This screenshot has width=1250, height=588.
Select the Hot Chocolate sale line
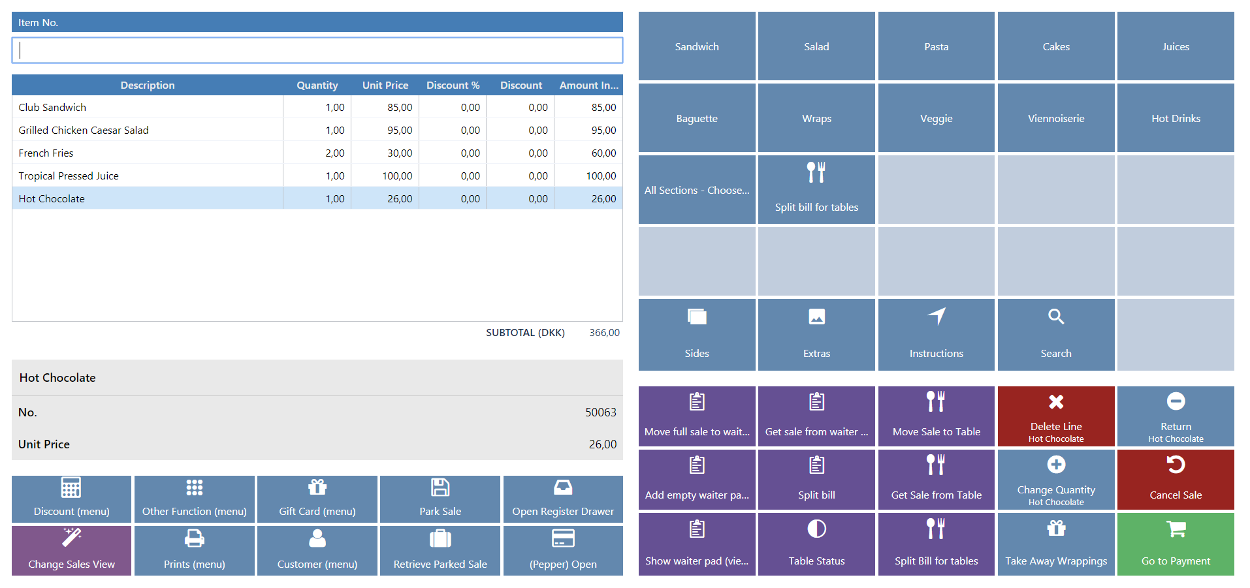[x=317, y=198]
